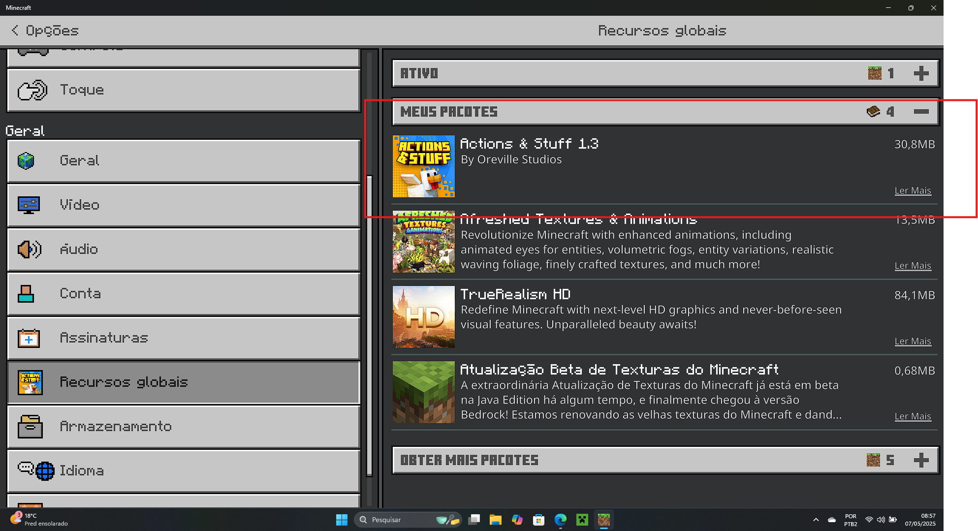Collapse the Meus Pacotes section
The width and height of the screenshot is (978, 531).
point(921,112)
